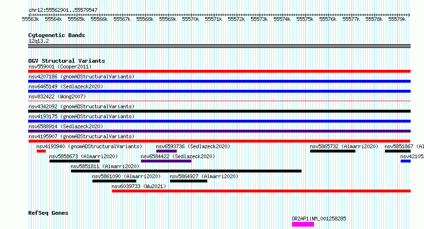
Task: Click the chr12:55562901..55579547 region label
Action: click(x=63, y=10)
